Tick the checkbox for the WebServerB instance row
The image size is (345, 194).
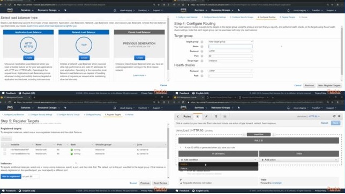coord(5,150)
